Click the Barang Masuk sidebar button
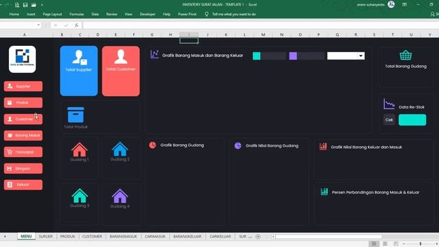 pyautogui.click(x=23, y=135)
